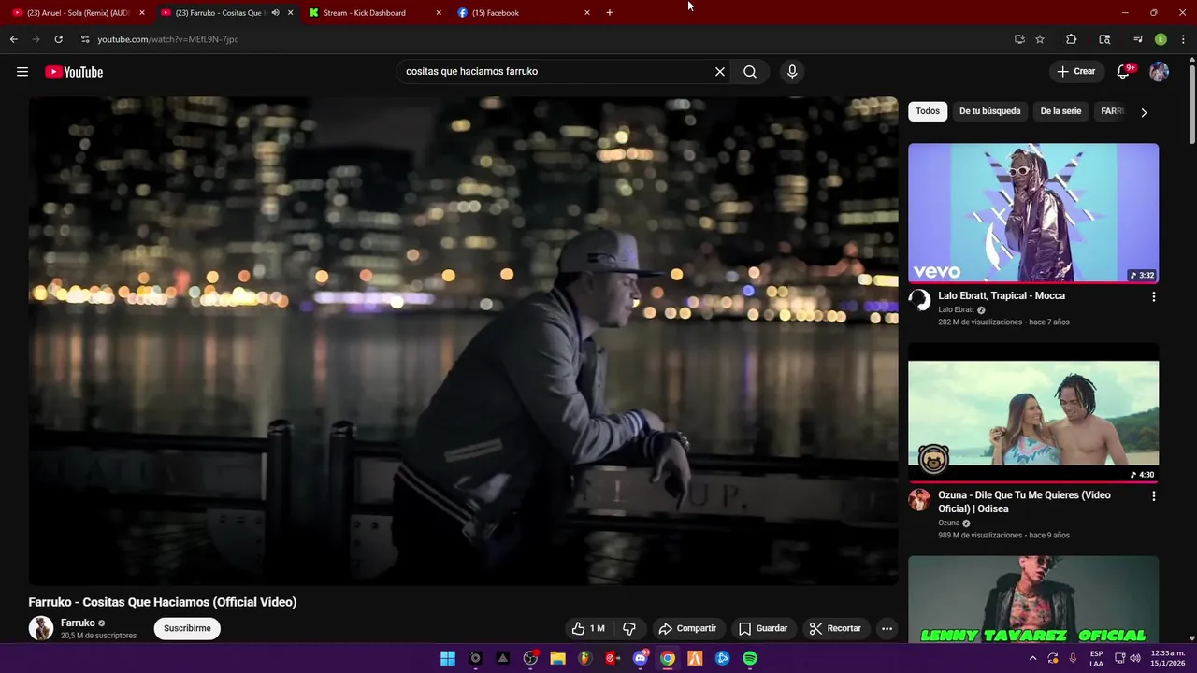Image resolution: width=1197 pixels, height=673 pixels.
Task: Dislike the video with thumbs down
Action: click(628, 628)
